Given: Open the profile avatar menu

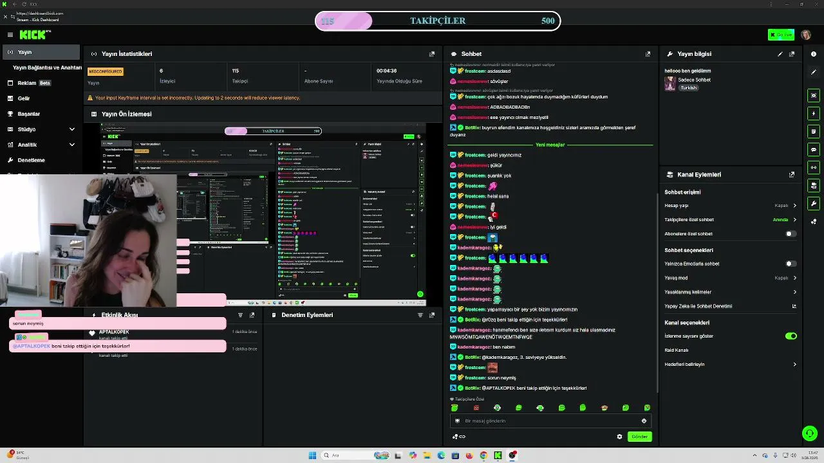Looking at the screenshot, I should pyautogui.click(x=805, y=35).
